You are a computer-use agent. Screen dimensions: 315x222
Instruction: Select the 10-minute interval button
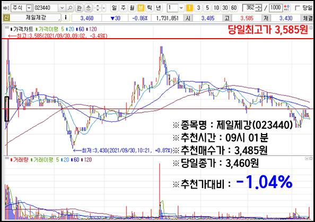pyautogui.click(x=216, y=8)
